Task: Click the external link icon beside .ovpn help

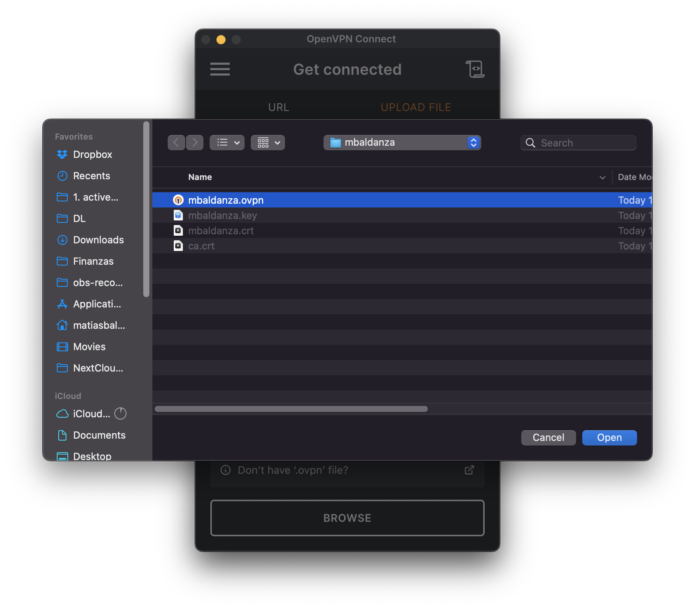Action: point(469,470)
